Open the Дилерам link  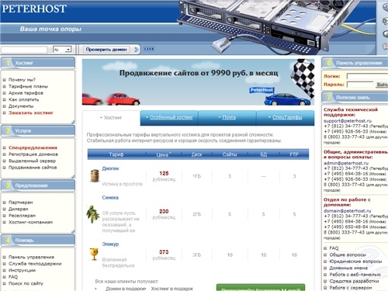pos(19,209)
